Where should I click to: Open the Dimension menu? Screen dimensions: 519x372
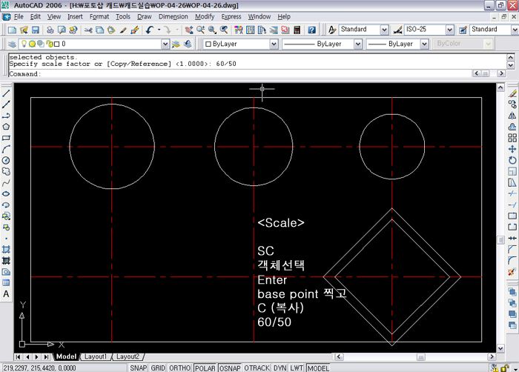[x=173, y=16]
